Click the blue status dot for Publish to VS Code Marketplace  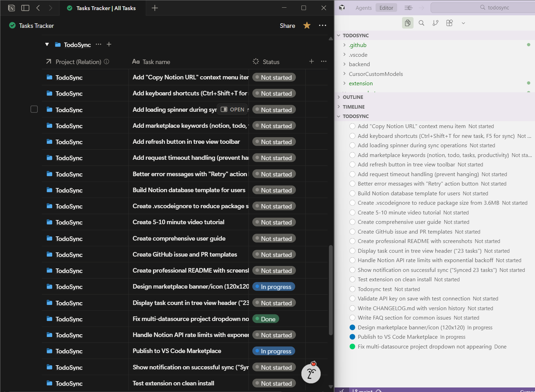pyautogui.click(x=352, y=337)
